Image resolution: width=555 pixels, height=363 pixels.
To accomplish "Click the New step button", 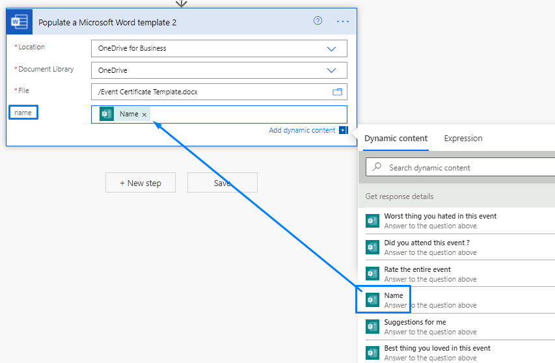I will click(x=141, y=183).
